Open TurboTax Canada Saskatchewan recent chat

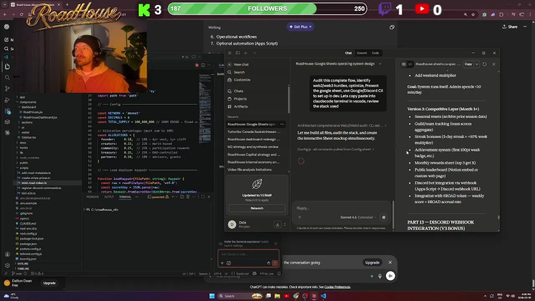(x=254, y=132)
